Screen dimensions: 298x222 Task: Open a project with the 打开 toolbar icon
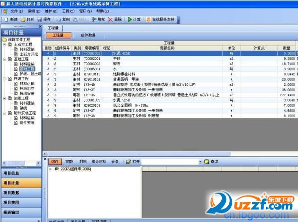(23, 19)
